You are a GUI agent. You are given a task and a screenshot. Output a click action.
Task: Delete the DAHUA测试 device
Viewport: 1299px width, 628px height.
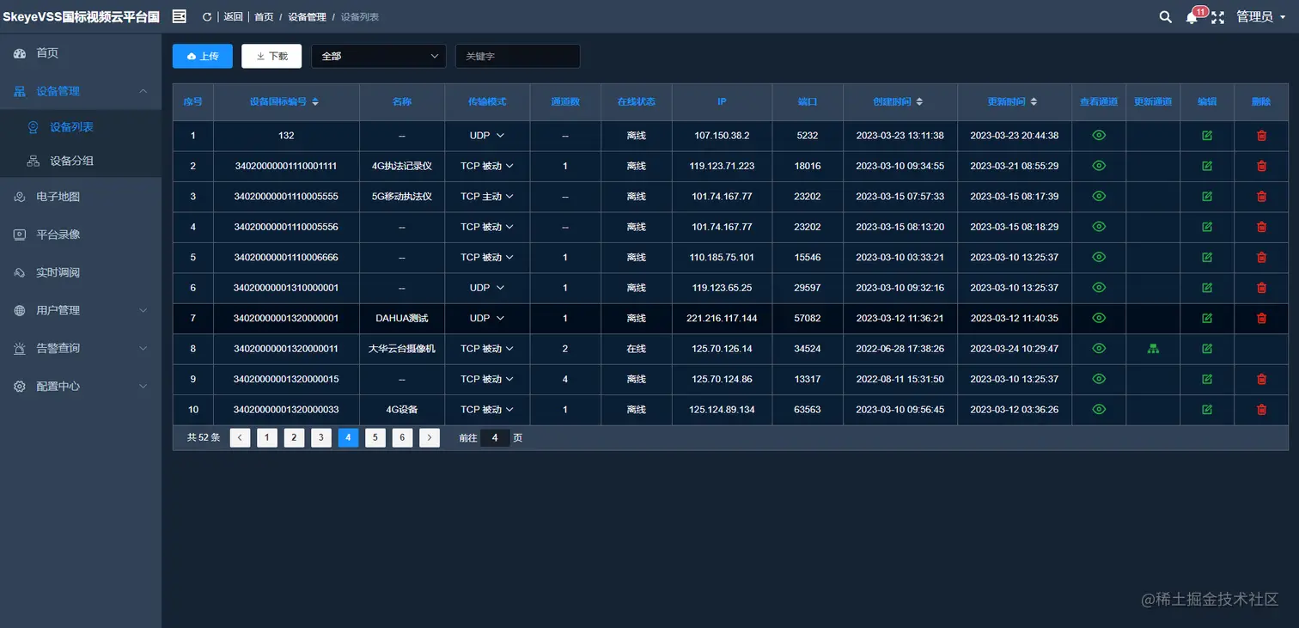(1261, 318)
